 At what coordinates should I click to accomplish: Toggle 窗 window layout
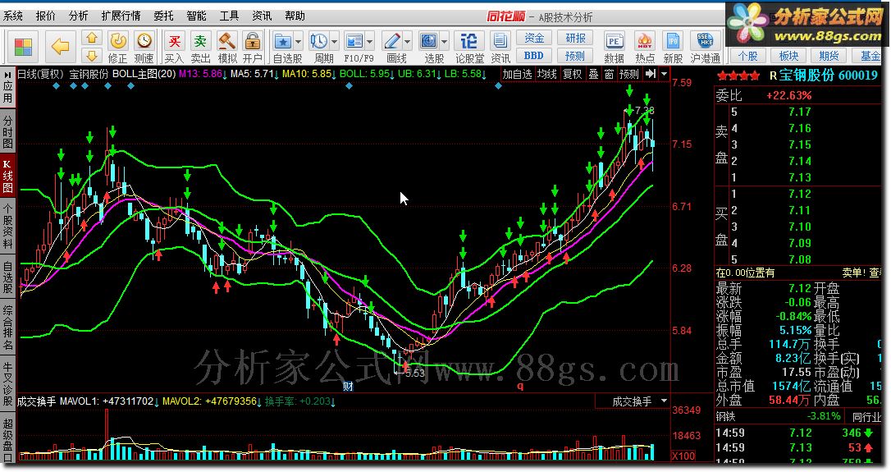tap(609, 74)
